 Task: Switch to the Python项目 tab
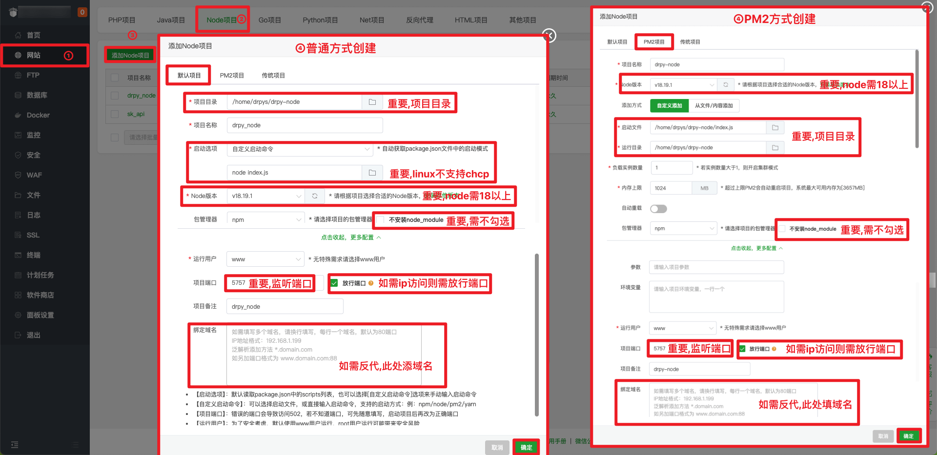(x=320, y=20)
